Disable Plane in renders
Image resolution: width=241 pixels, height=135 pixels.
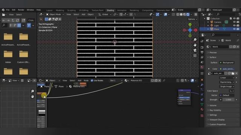click(x=238, y=29)
